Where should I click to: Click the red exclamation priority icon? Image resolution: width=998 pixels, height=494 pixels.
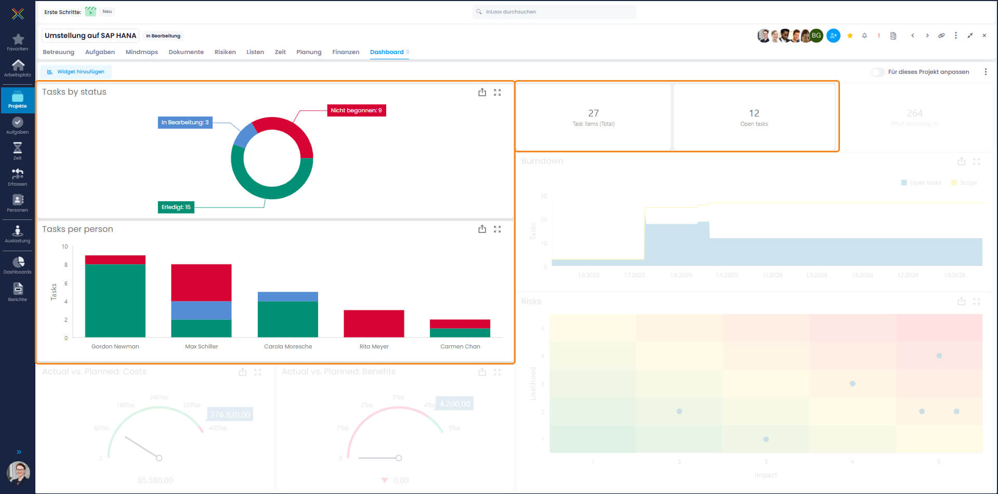point(879,36)
